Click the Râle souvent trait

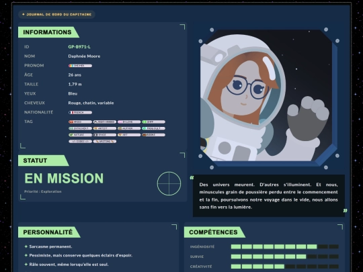(x=69, y=265)
